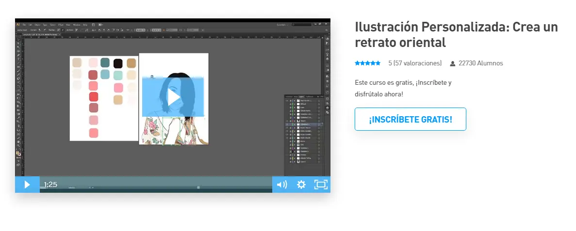Mute the video using the speaker icon
The image size is (576, 231).
click(282, 185)
